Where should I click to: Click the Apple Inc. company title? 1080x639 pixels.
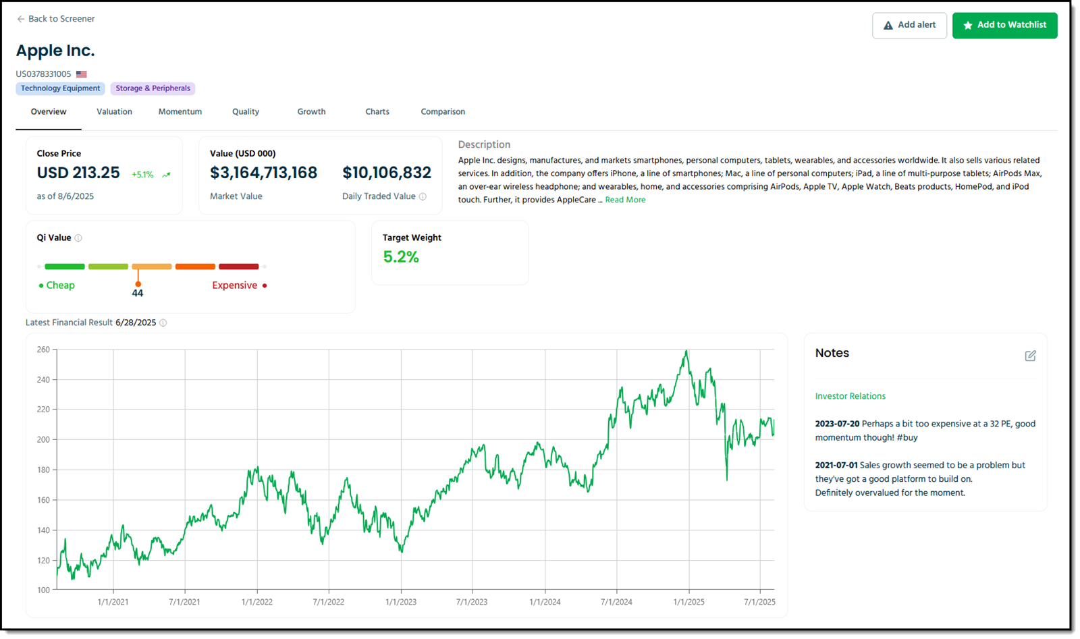point(55,51)
